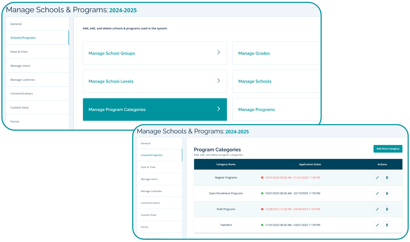The height and width of the screenshot is (242, 410).
Task: Open the Manage Programs card
Action: 257,110
